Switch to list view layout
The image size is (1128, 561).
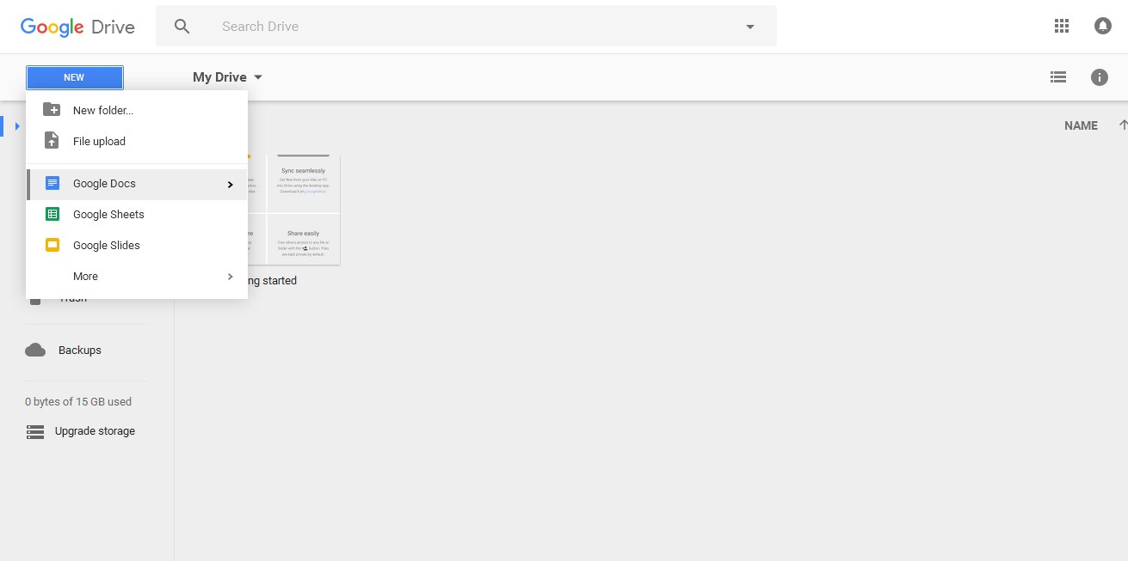tap(1058, 77)
